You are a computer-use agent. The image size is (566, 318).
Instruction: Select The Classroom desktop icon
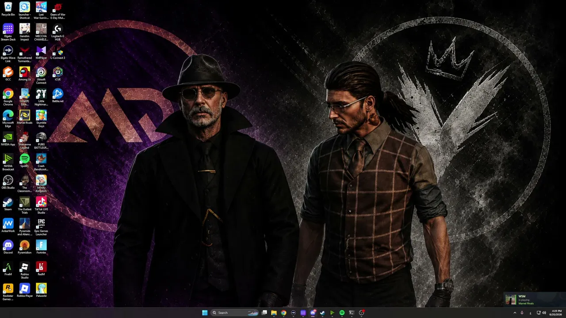(x=25, y=184)
